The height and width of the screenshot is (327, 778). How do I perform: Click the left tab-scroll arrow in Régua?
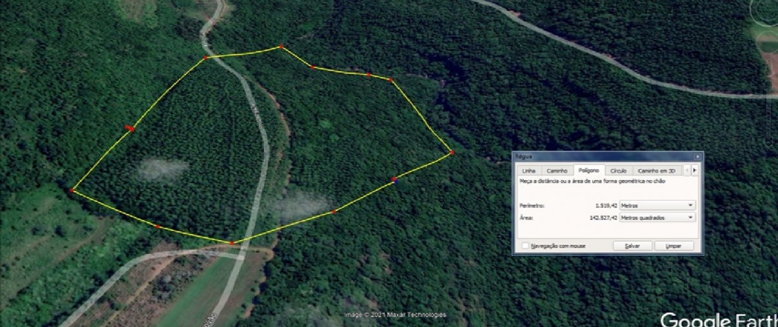[687, 170]
